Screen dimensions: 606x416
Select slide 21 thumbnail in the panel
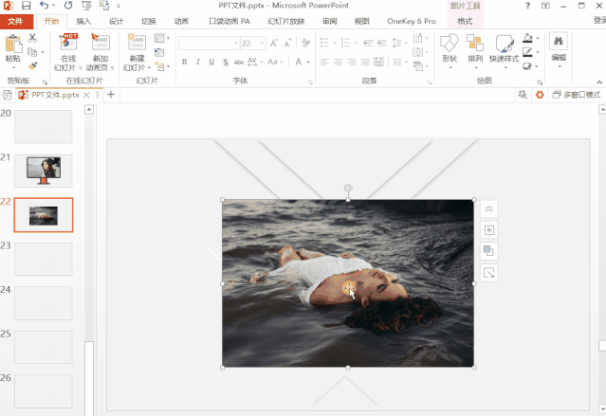coord(43,171)
